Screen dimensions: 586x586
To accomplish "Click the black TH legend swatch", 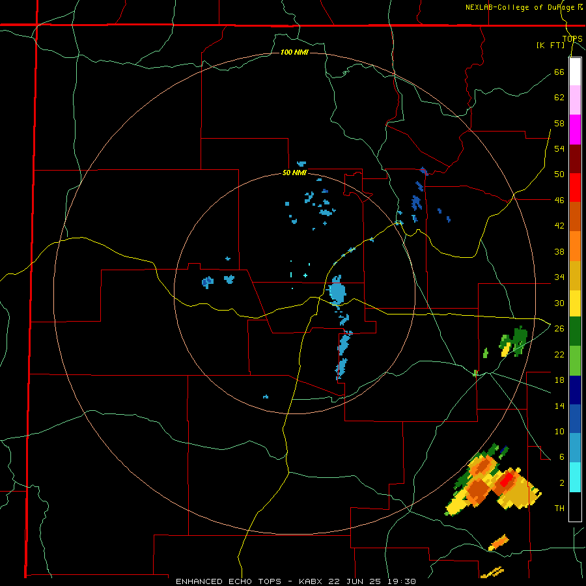I will (575, 507).
